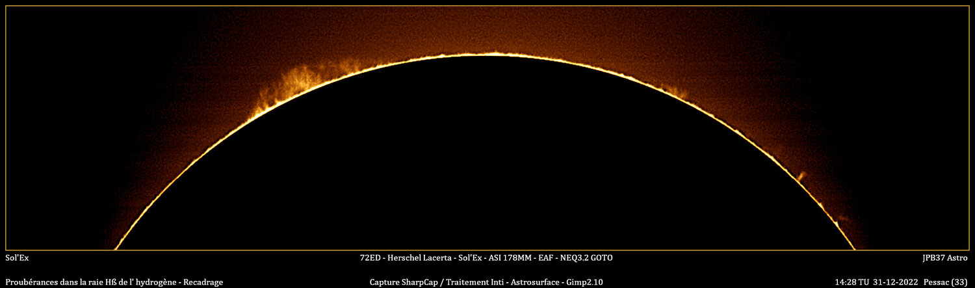Click the equipment line "72ED - Herschel Lacerta - Sol'Ex - ASI 178MM - EAF - NEQ3.2 GOTO"
The width and height of the screenshot is (975, 288).
(486, 258)
